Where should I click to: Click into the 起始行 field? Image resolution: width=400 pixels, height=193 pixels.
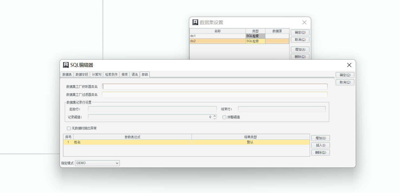152,109
